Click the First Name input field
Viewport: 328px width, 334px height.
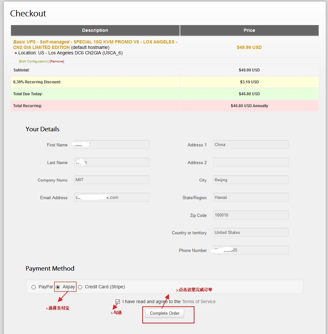tap(111, 144)
